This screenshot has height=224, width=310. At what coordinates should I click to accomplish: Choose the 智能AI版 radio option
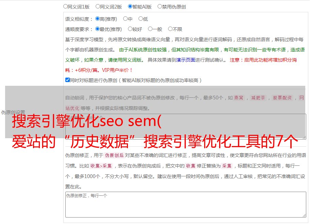coord(130,6)
